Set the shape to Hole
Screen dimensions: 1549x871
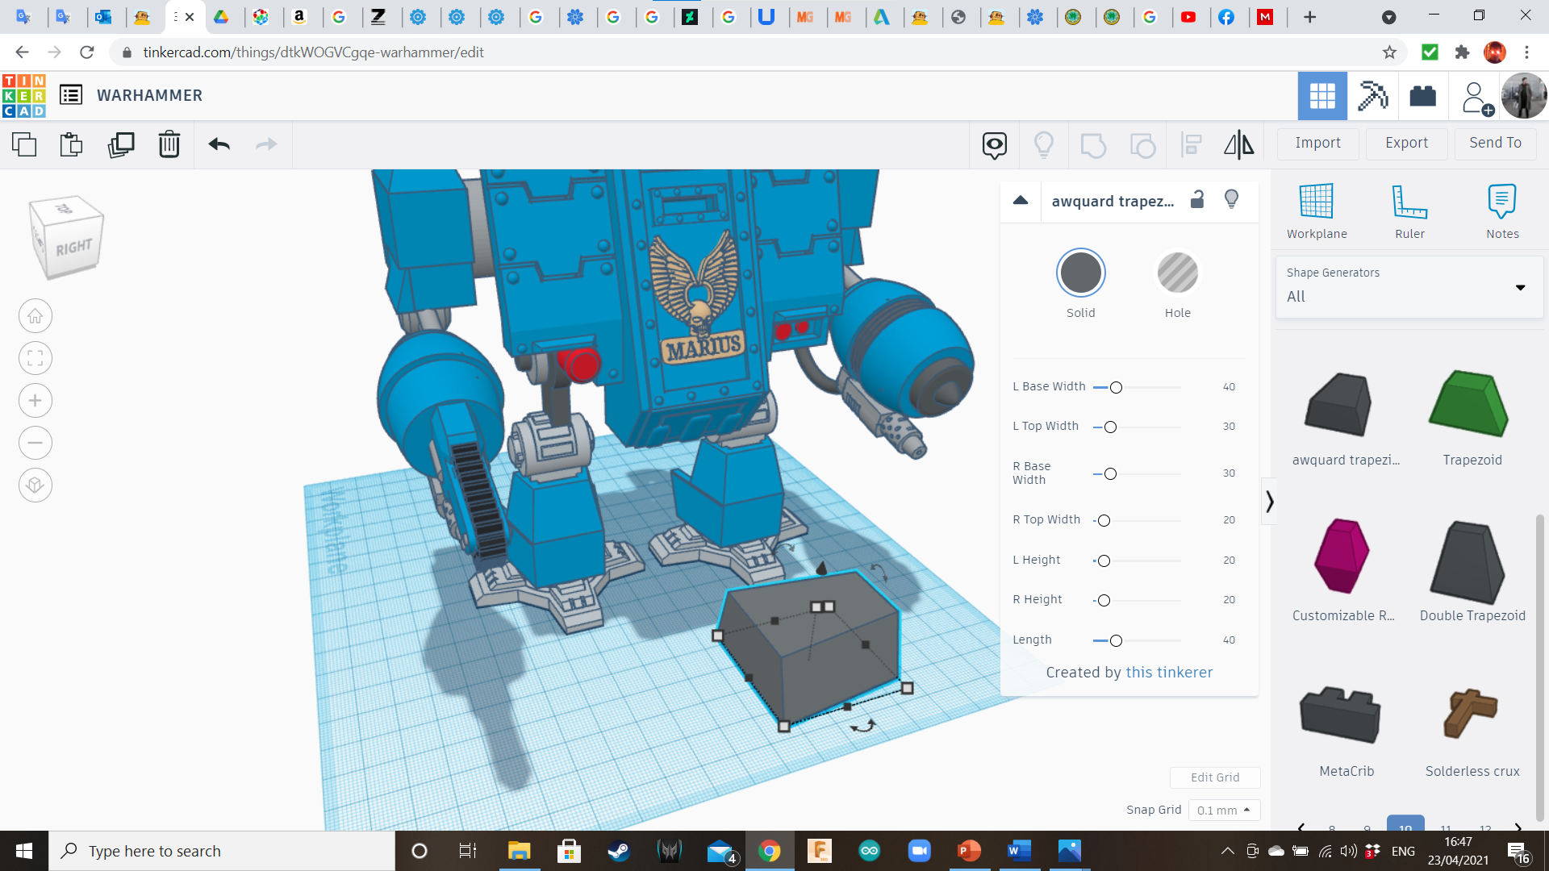[1178, 273]
